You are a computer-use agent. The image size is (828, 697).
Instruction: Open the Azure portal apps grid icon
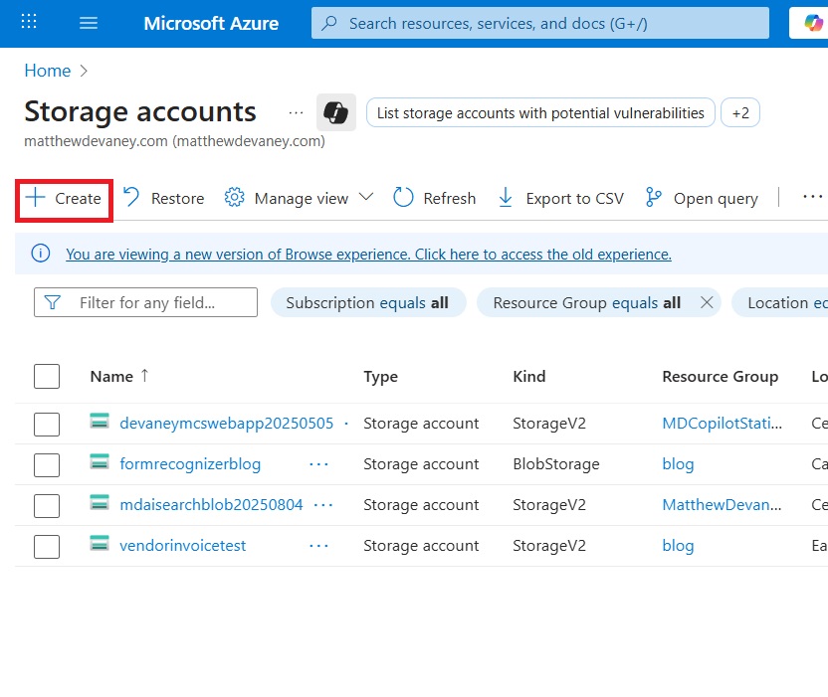click(x=29, y=22)
